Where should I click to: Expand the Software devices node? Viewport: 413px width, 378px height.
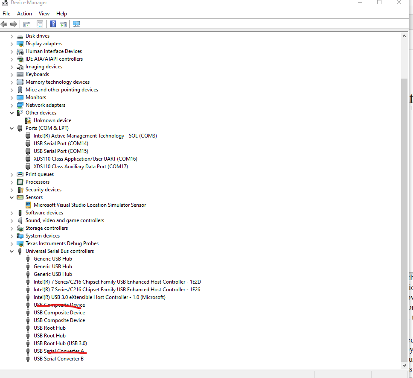[12, 213]
